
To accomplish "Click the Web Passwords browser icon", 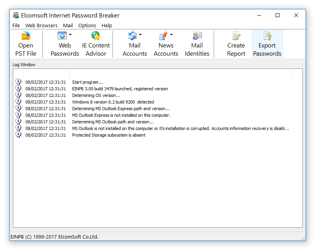I will 62,36.
